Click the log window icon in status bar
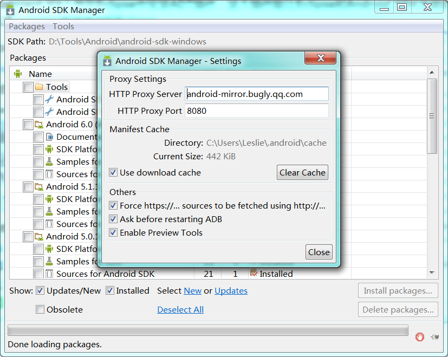 coord(435,337)
